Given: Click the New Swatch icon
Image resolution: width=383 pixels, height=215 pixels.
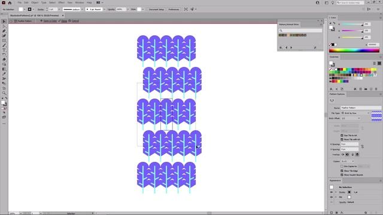Looking at the screenshot, I should click(x=371, y=89).
